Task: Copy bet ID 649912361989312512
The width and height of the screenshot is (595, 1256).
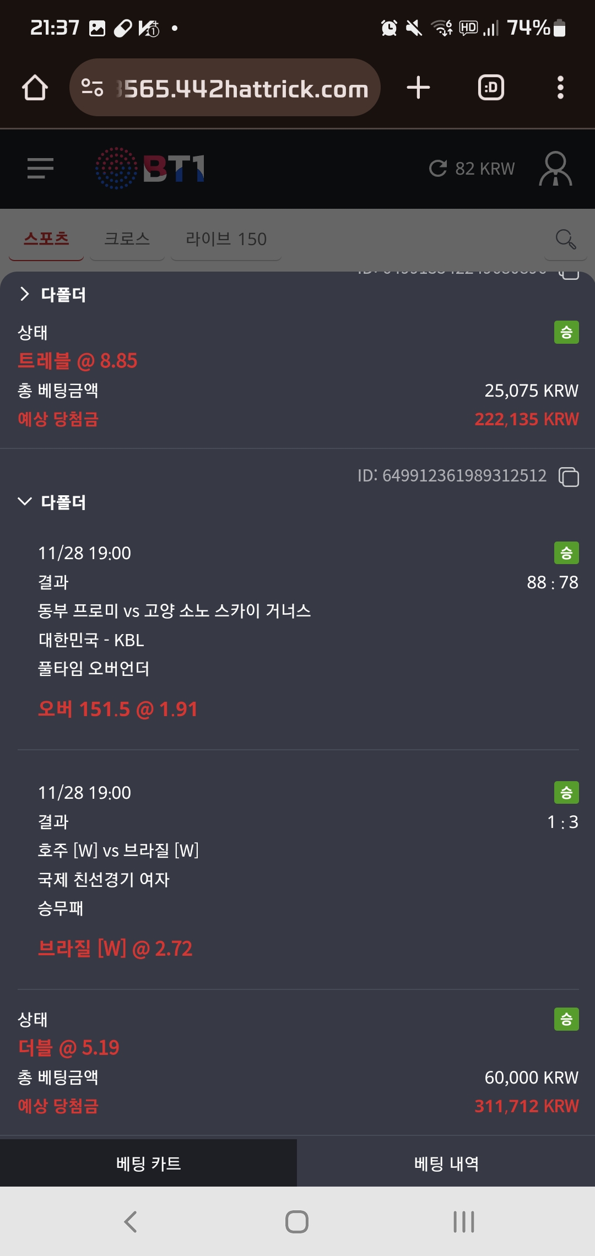Action: (569, 477)
